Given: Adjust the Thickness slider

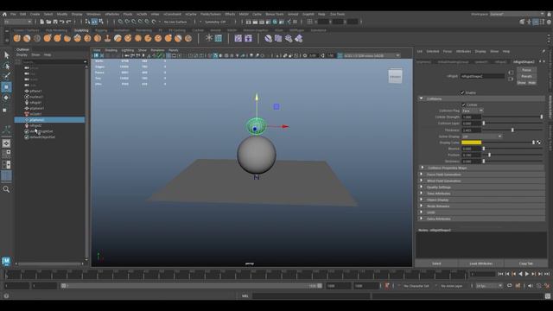Looking at the screenshot, I should pyautogui.click(x=512, y=130).
